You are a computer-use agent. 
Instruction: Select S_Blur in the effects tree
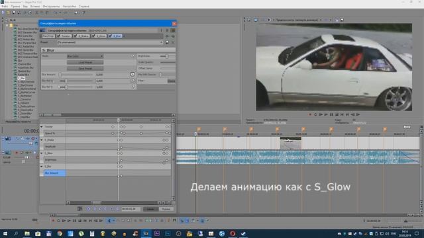click(x=21, y=78)
